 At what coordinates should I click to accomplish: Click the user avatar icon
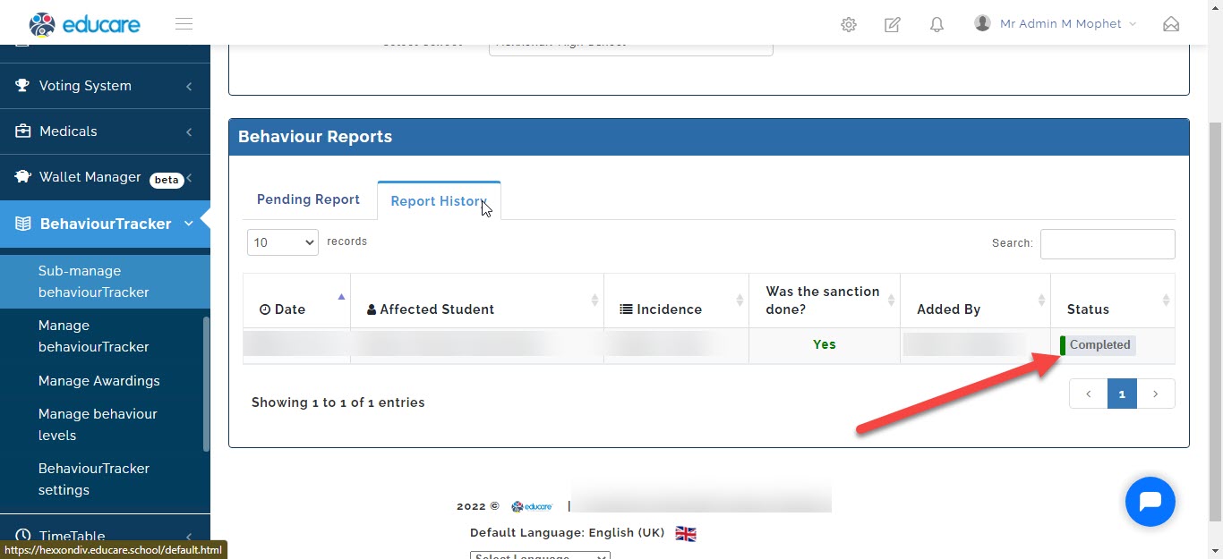[x=982, y=23]
